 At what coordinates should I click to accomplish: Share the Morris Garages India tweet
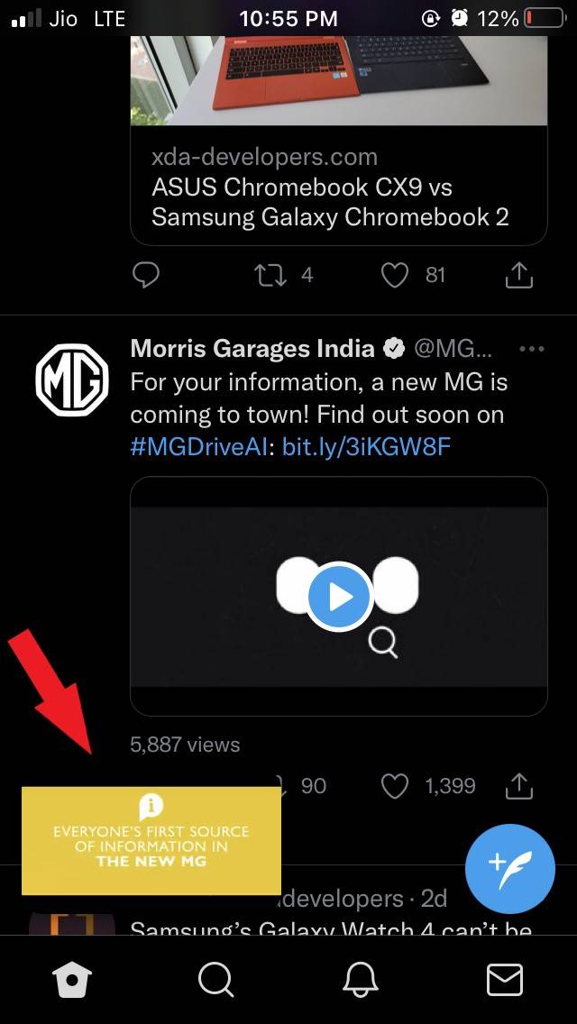coord(519,787)
